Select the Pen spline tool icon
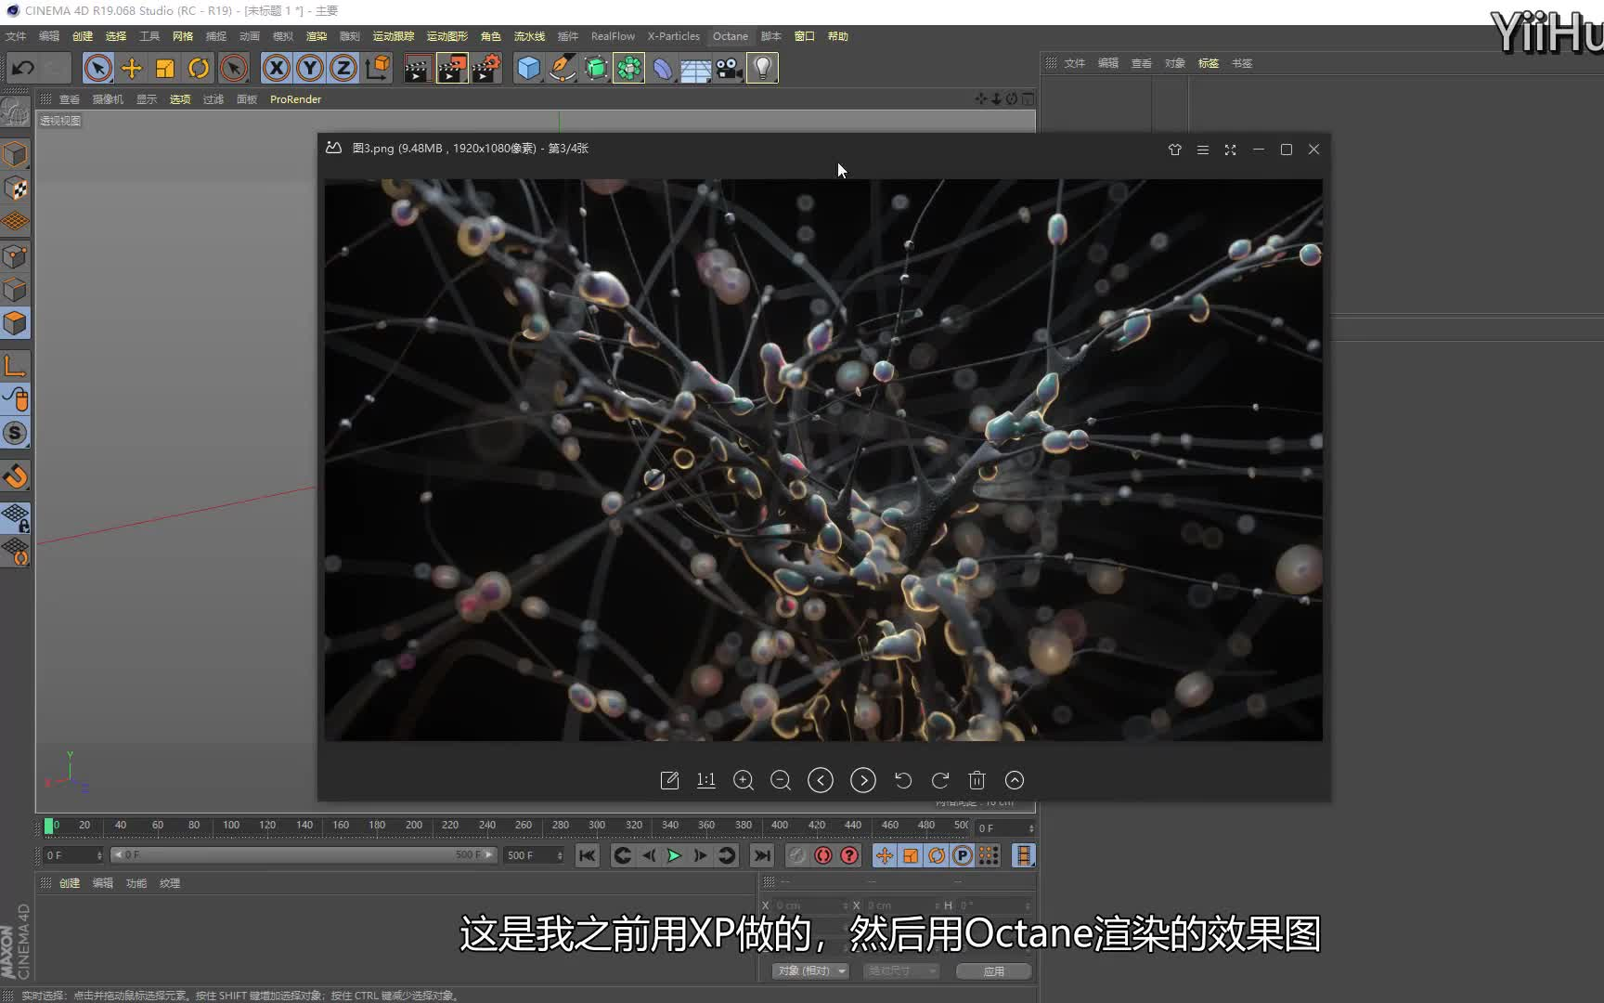The width and height of the screenshot is (1604, 1003). coord(562,68)
